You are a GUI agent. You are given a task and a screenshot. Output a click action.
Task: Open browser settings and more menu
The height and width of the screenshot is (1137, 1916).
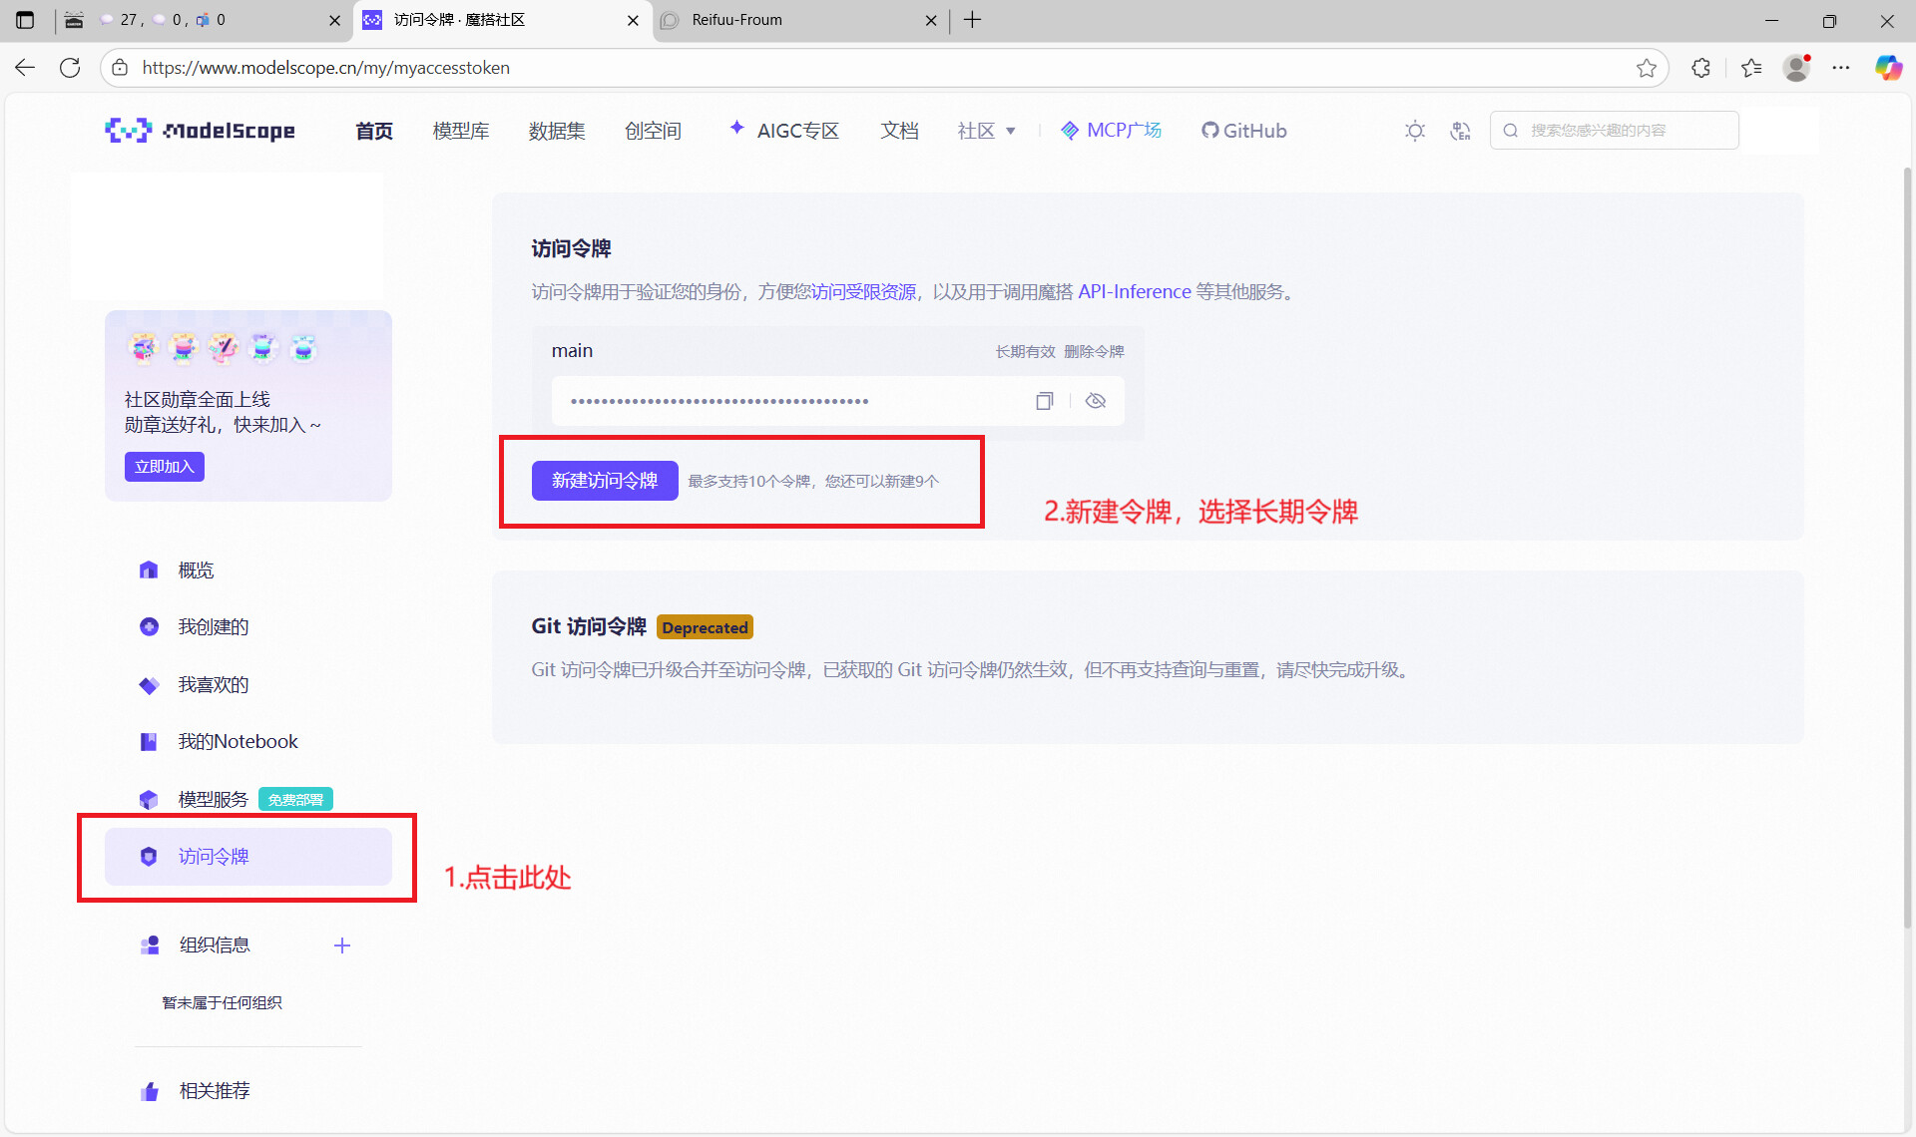pos(1841,68)
